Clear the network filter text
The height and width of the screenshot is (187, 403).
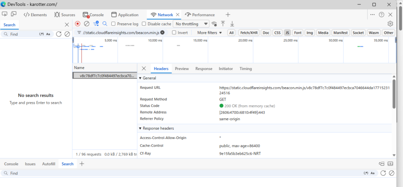pos(163,33)
